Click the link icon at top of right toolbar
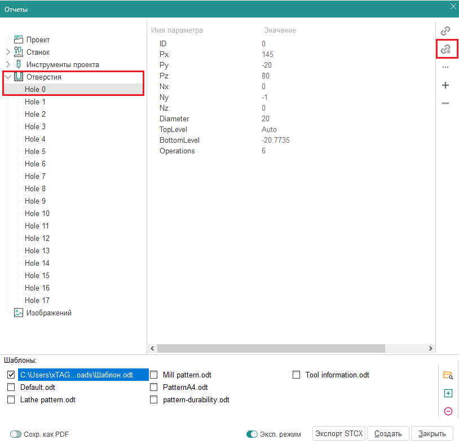This screenshot has height=448, width=459. 445,31
